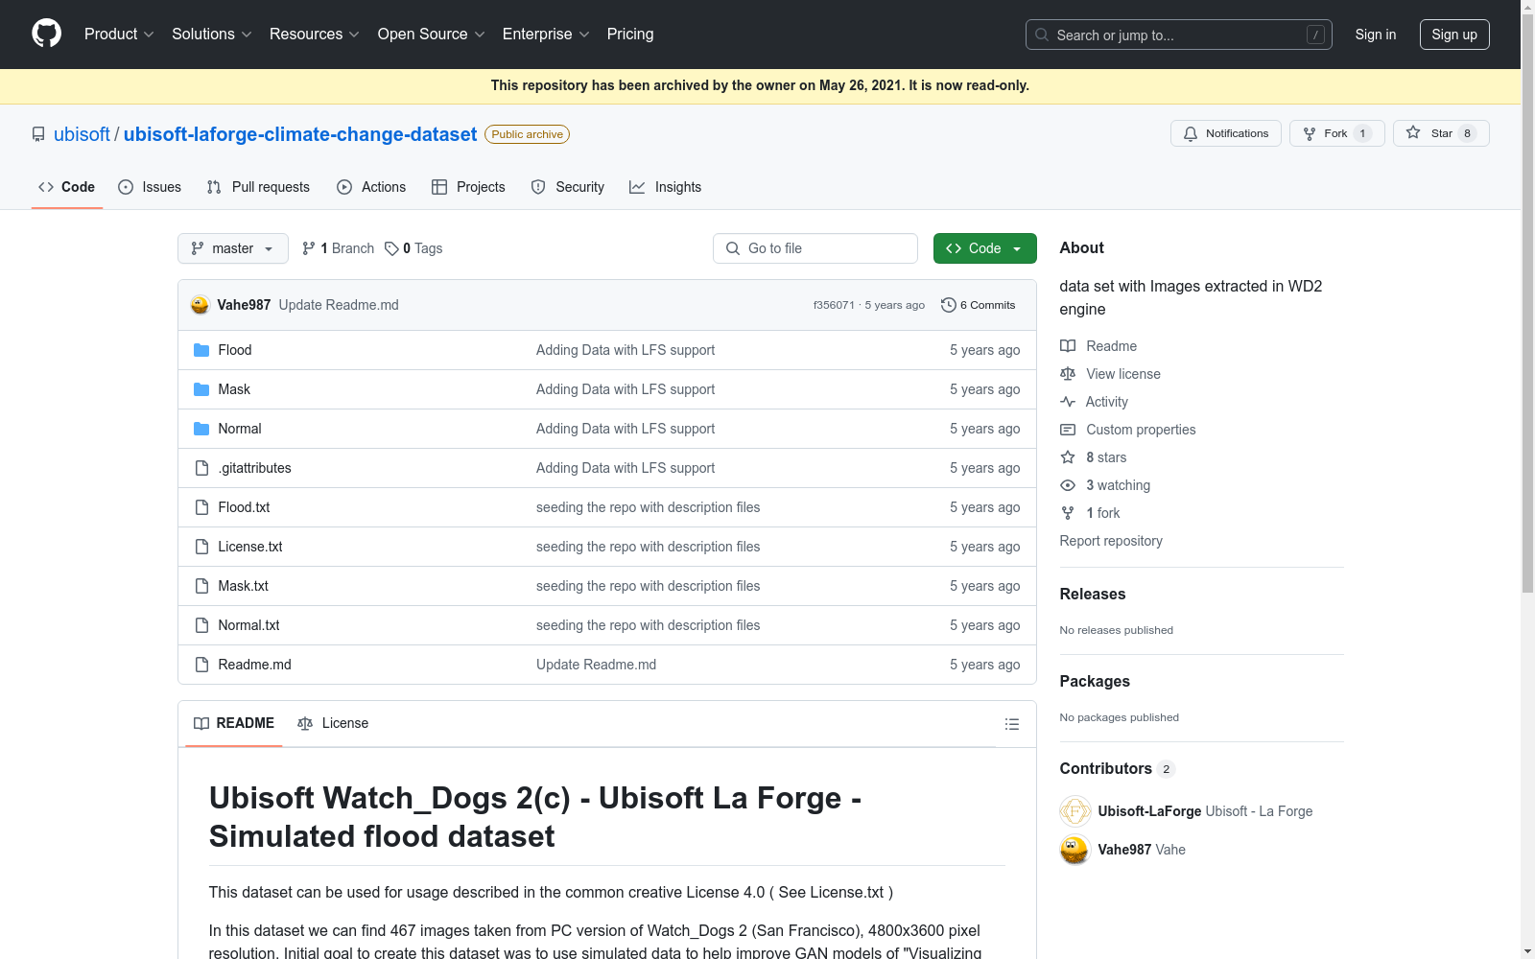Viewport: 1535px width, 959px height.
Task: Switch to the License tab
Action: click(333, 723)
